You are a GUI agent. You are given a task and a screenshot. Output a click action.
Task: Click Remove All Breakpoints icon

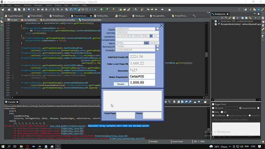[226, 18]
